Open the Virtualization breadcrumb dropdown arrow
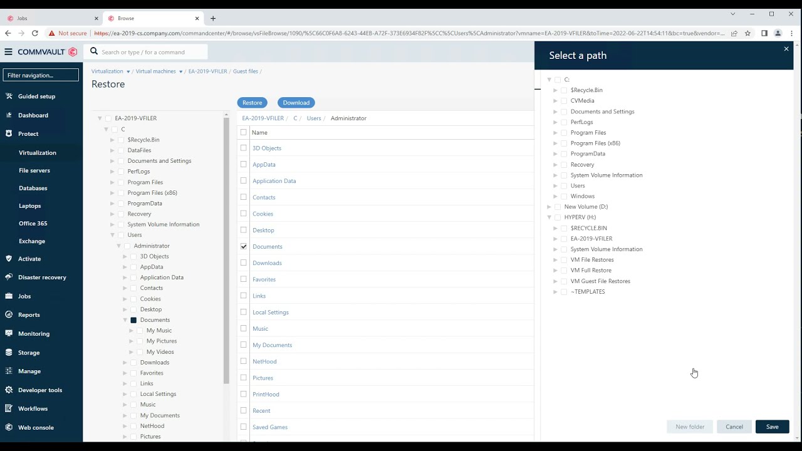 coord(128,71)
